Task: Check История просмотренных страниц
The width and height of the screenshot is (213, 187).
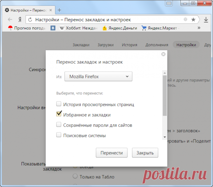Action: pos(59,104)
